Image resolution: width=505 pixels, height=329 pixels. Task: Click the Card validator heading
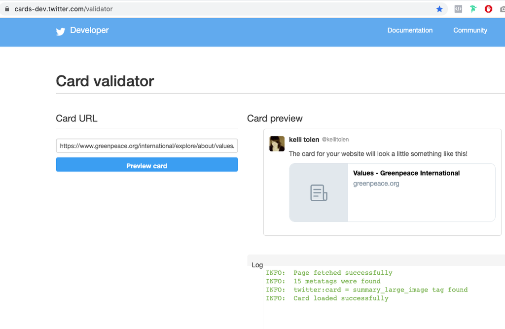(105, 81)
